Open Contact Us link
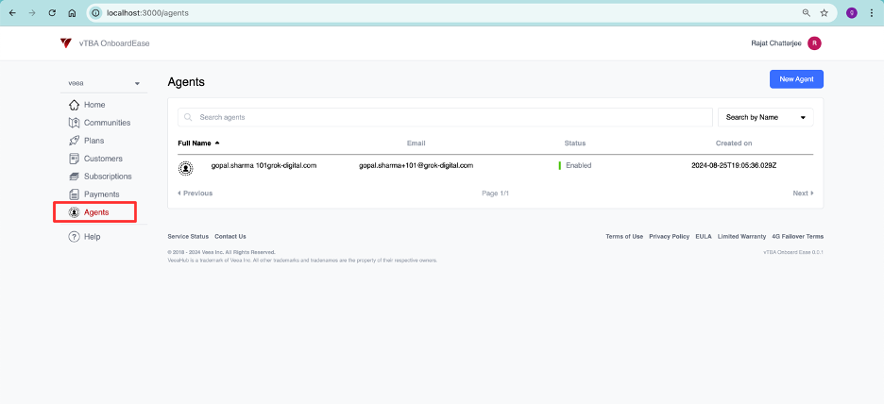884x404 pixels. coord(230,237)
